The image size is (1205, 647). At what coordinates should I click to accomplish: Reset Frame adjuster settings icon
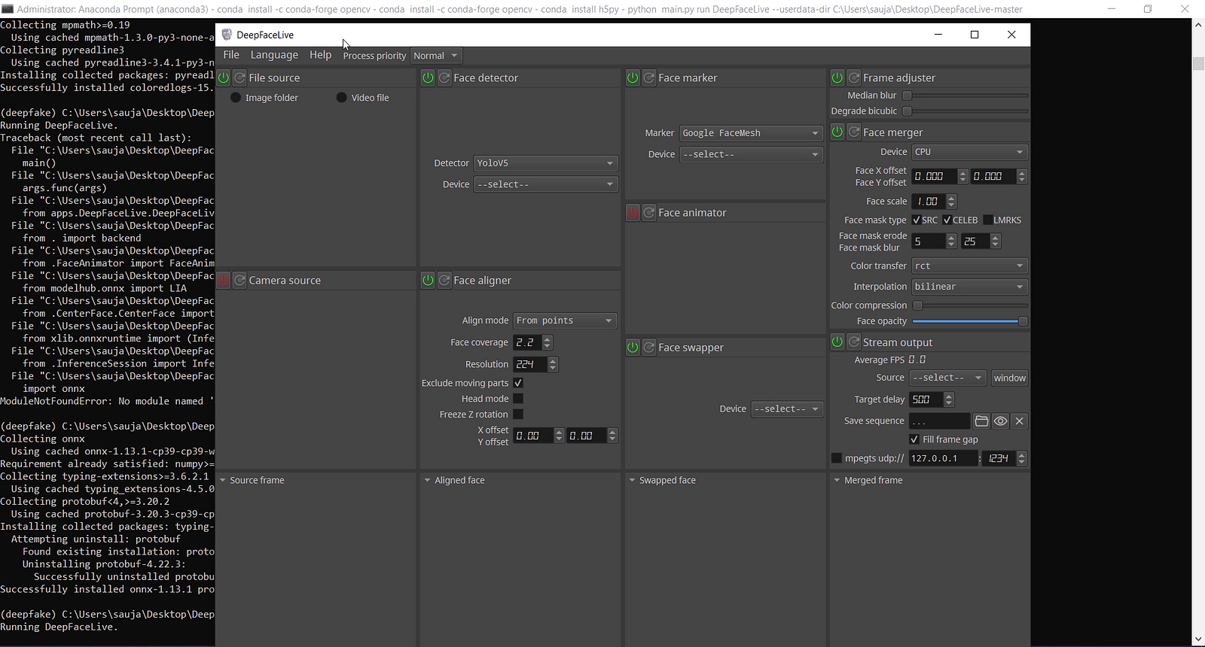[x=854, y=77]
